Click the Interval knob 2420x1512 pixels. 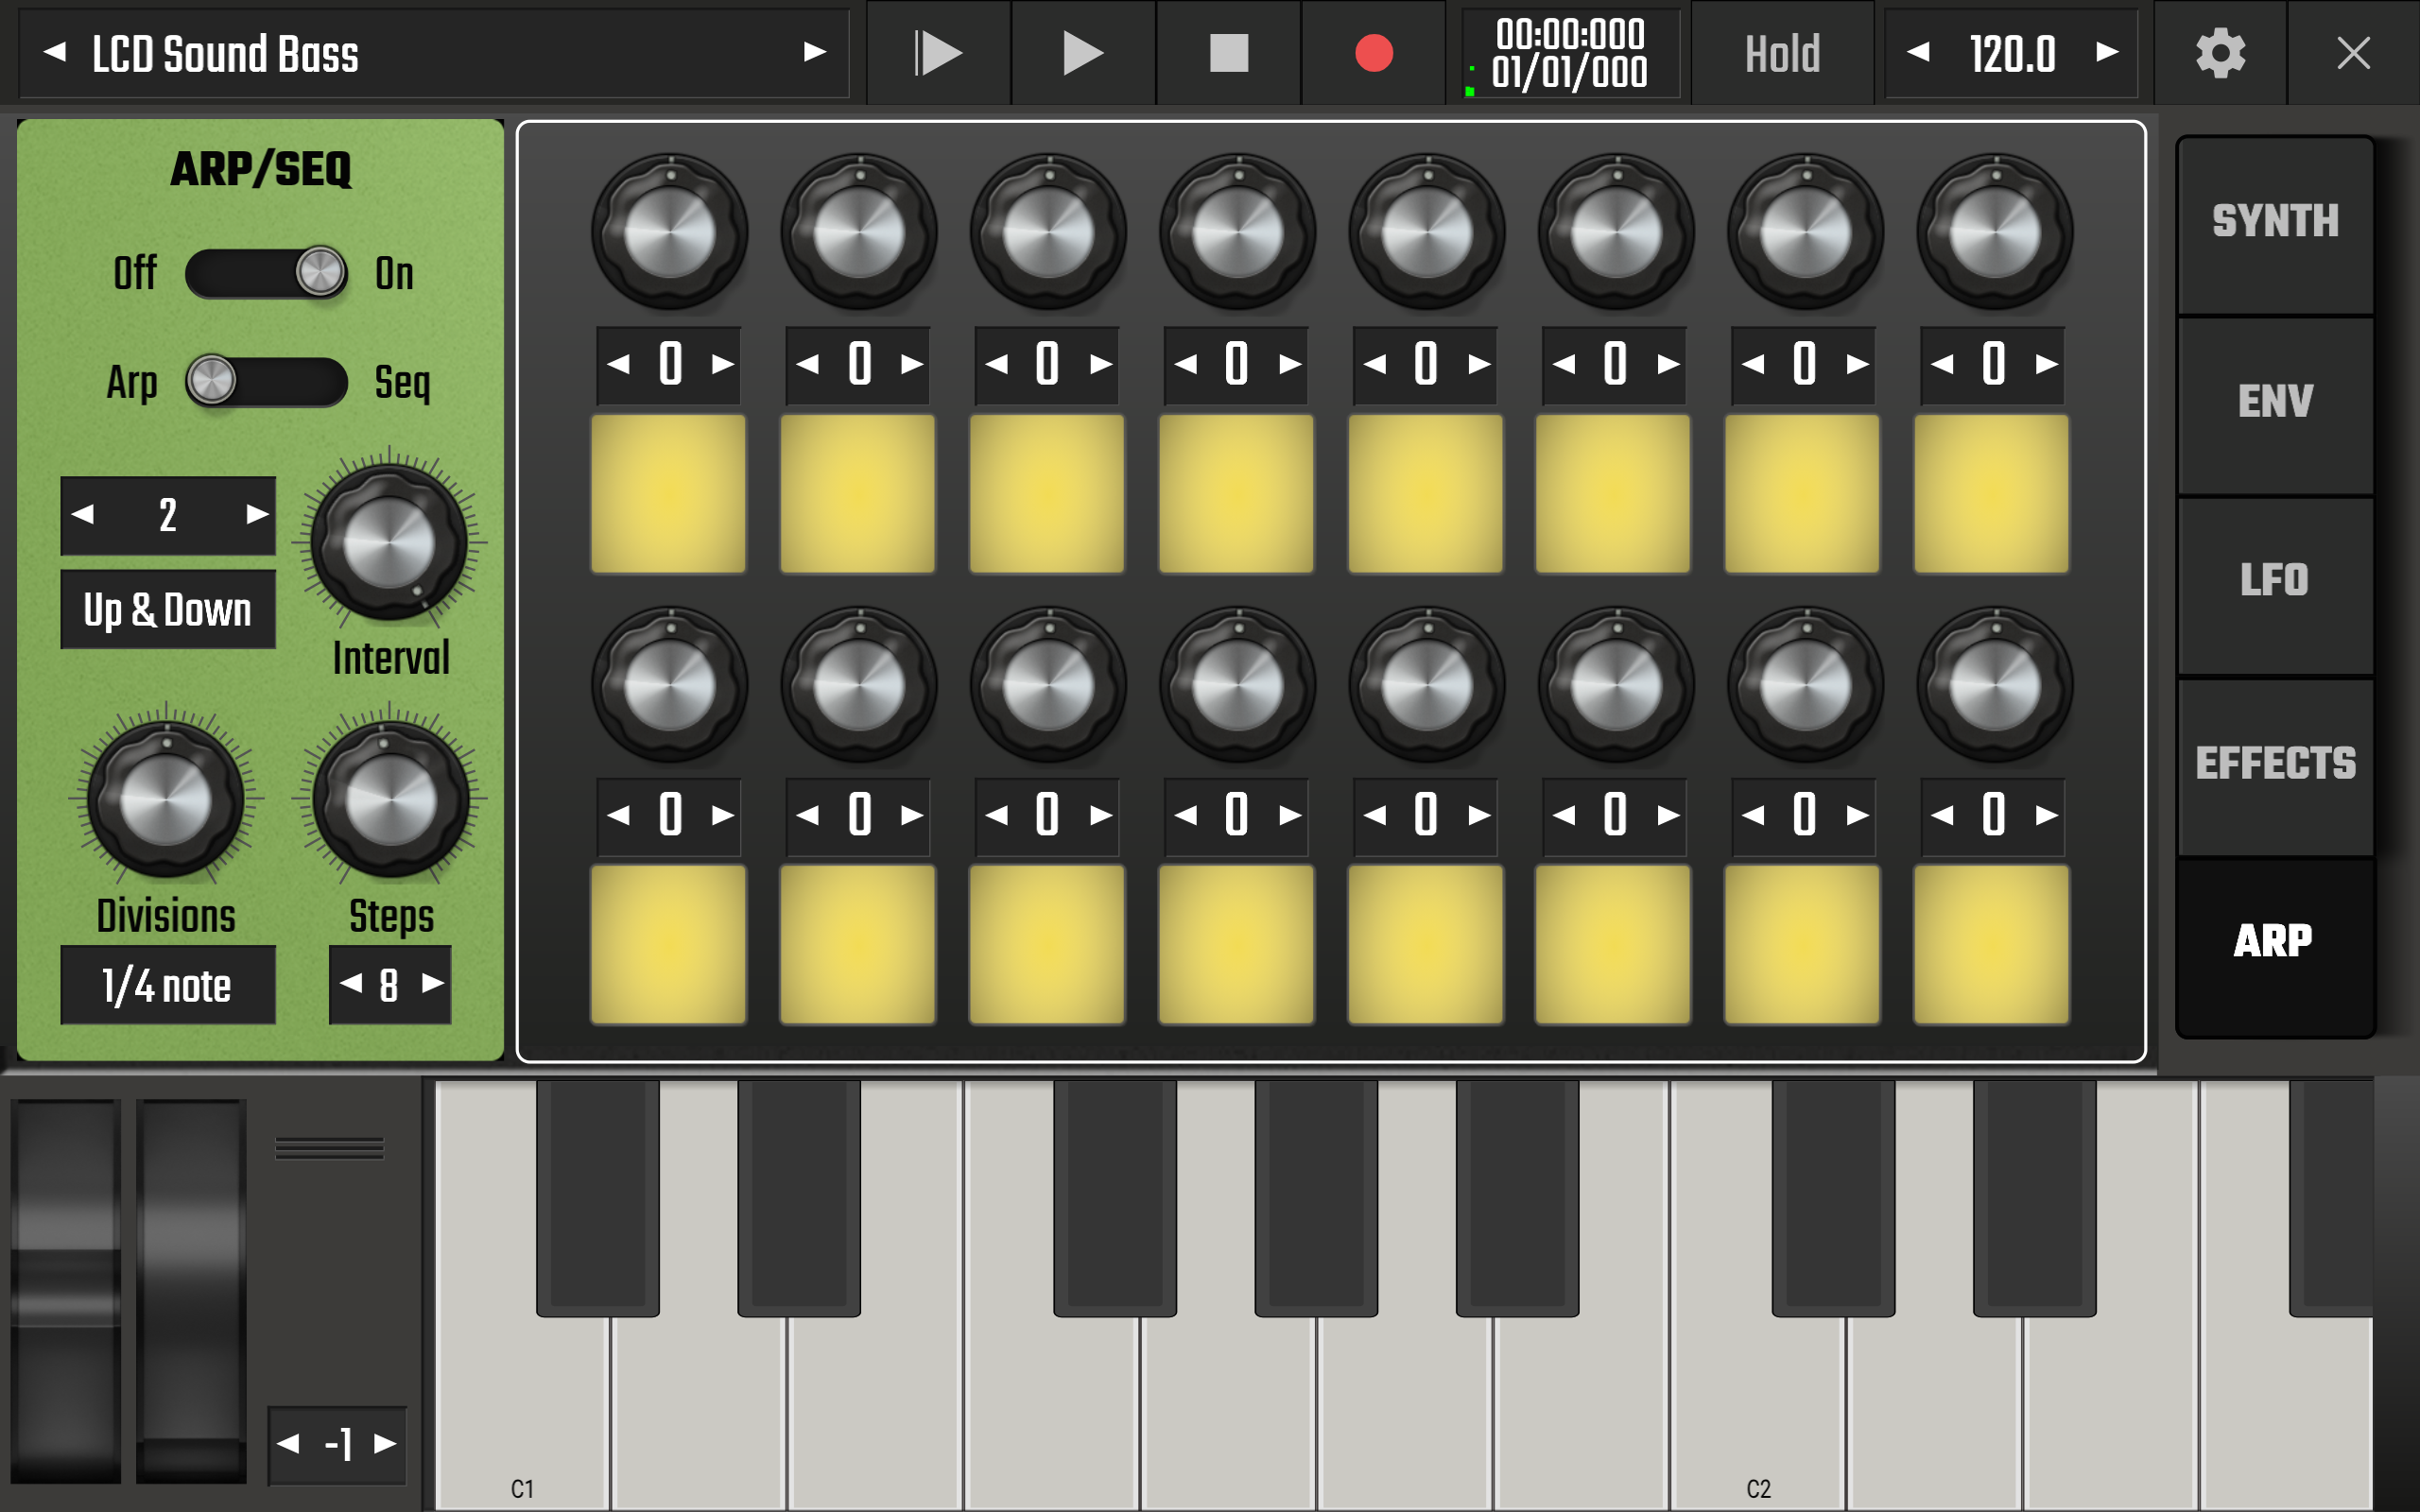tap(389, 545)
